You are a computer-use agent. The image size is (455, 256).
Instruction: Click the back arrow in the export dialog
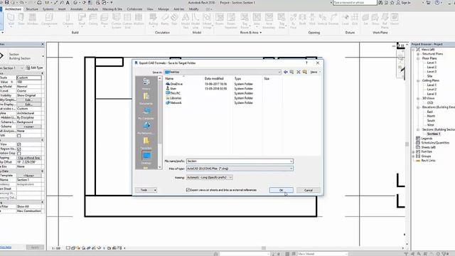(x=286, y=72)
